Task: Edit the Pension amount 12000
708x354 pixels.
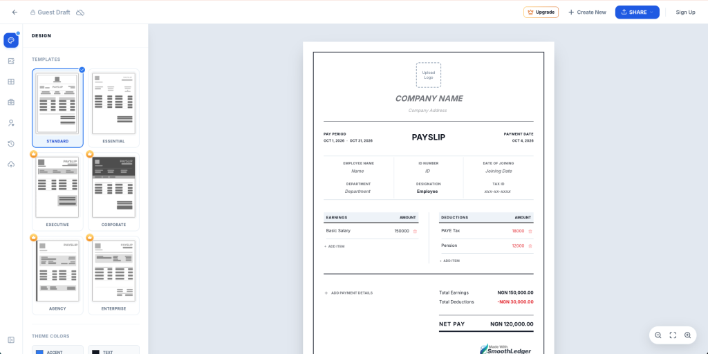Action: 518,246
